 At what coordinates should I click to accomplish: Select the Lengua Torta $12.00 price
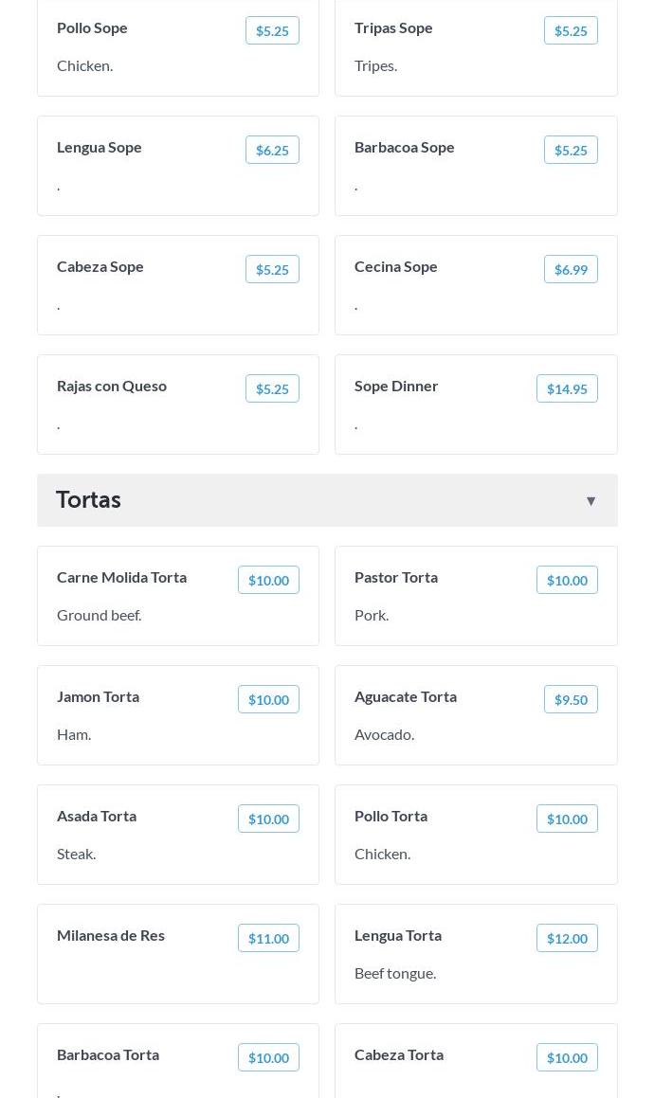[567, 938]
